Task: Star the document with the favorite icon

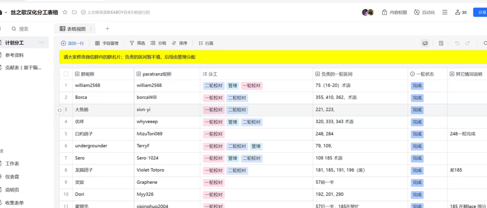Action: click(x=65, y=12)
